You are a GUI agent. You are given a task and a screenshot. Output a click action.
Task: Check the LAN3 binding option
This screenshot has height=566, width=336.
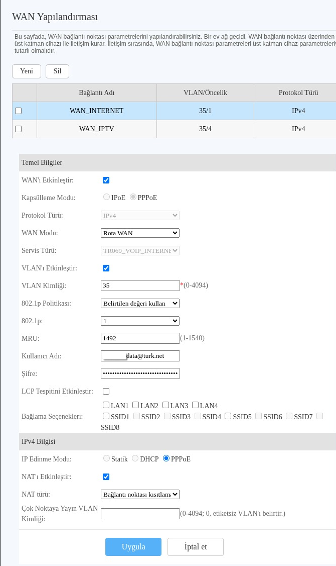point(165,405)
